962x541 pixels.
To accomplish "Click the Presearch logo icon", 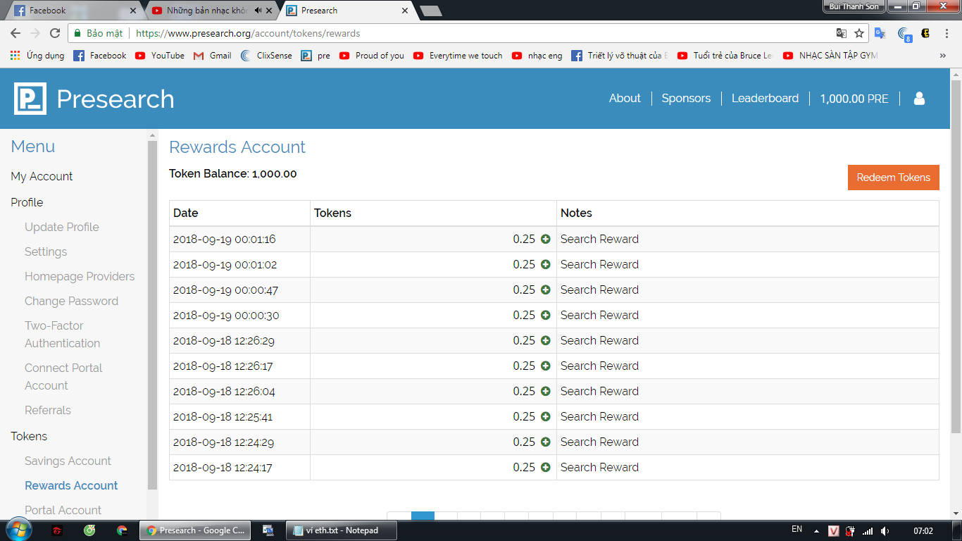I will (x=30, y=99).
